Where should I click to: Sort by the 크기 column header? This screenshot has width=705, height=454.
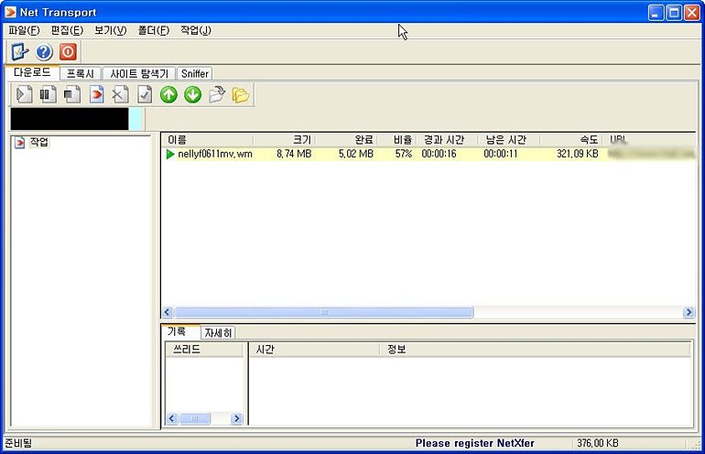284,140
